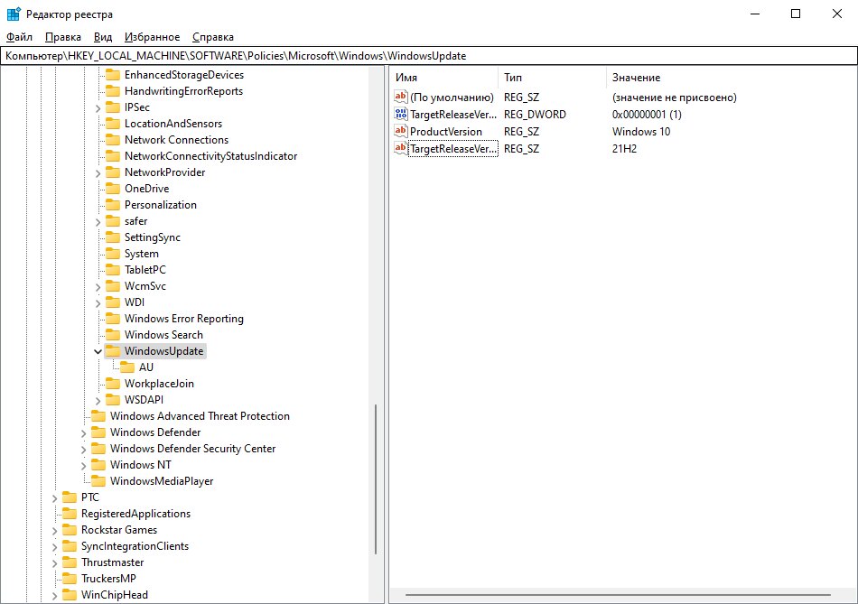858x604 pixels.
Task: Click the Registry Editor app icon in title bar
Action: (x=14, y=14)
